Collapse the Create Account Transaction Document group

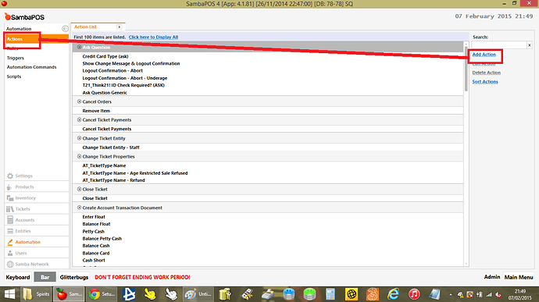tap(79, 208)
